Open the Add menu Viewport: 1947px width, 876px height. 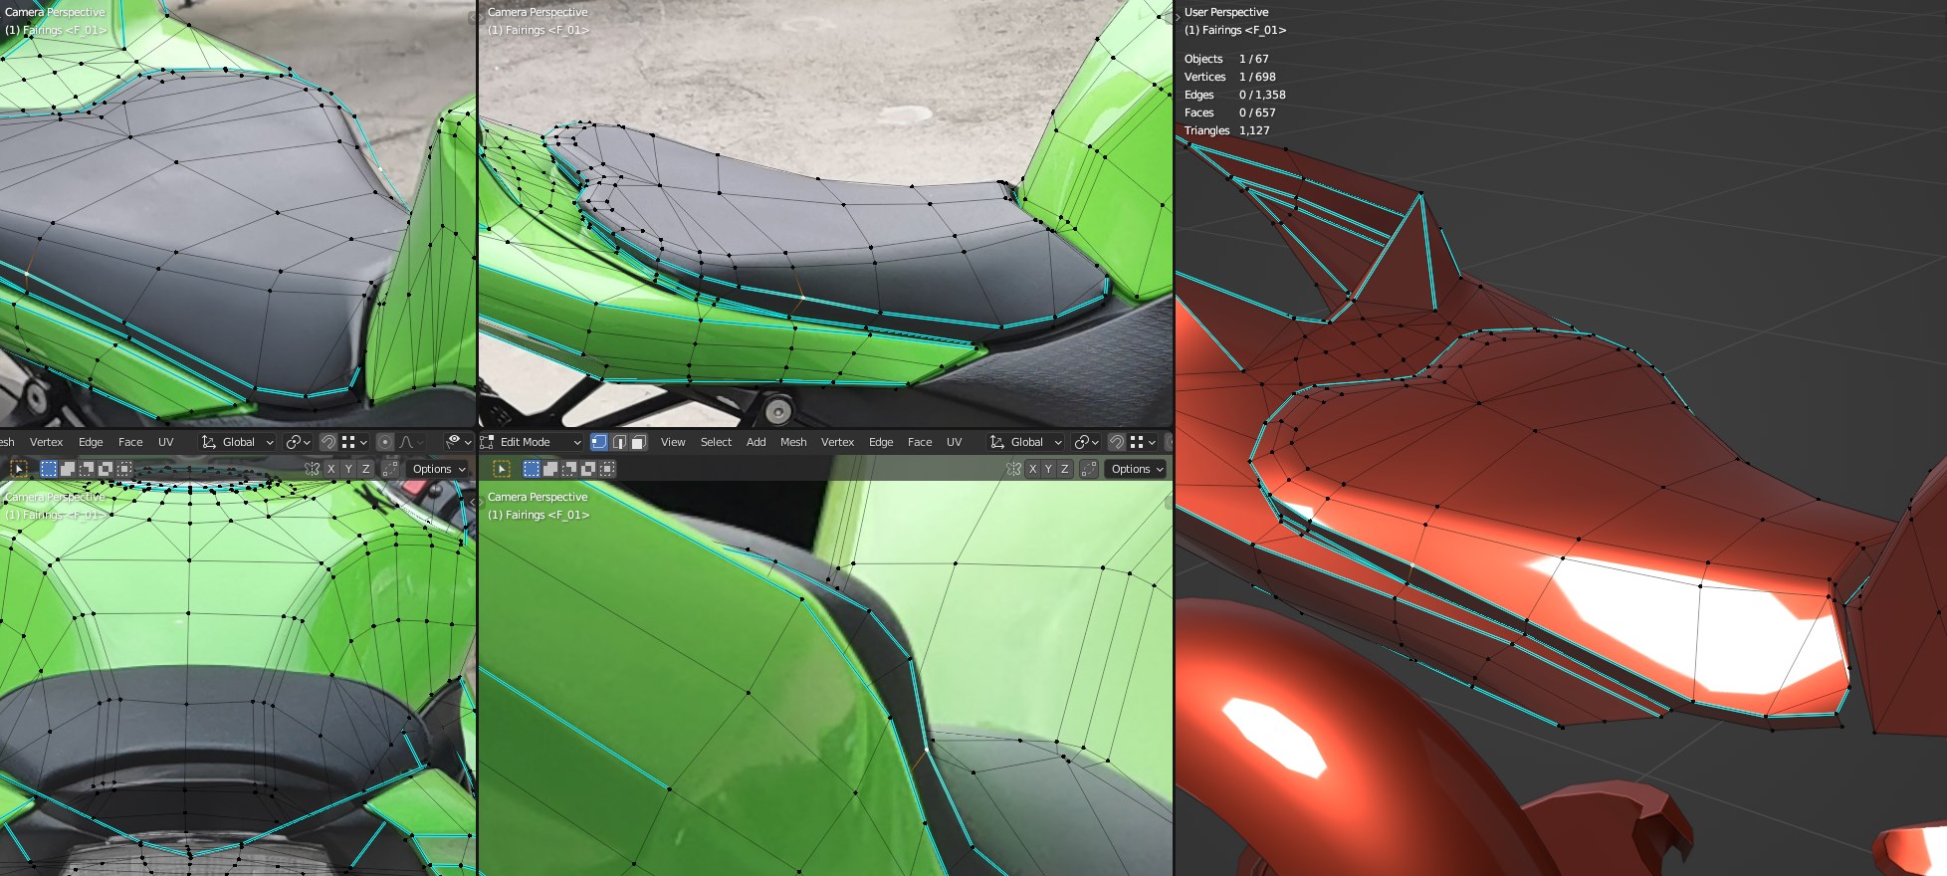point(757,442)
